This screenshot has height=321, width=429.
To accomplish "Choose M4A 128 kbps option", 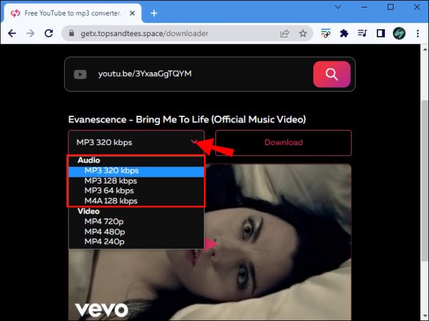I will click(136, 201).
